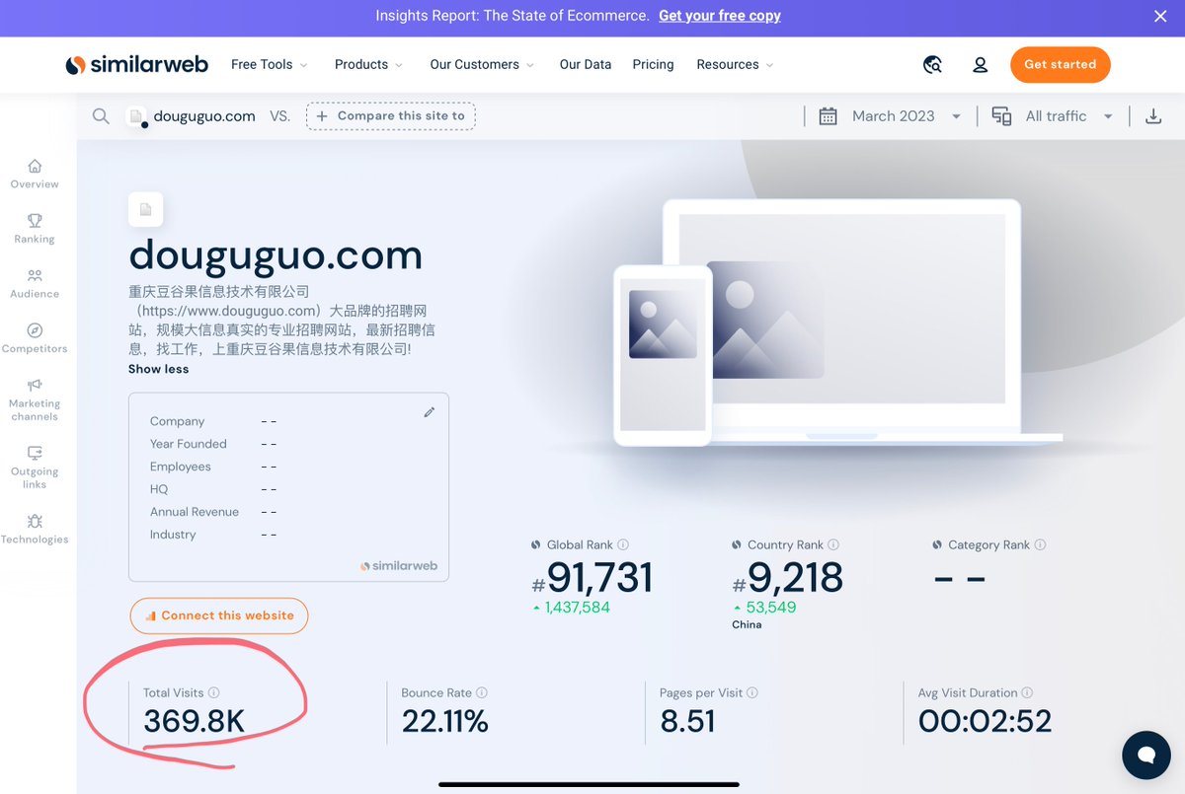Click the Total Visits value 369.8K
Screen dimensions: 1185x794
[x=194, y=721]
